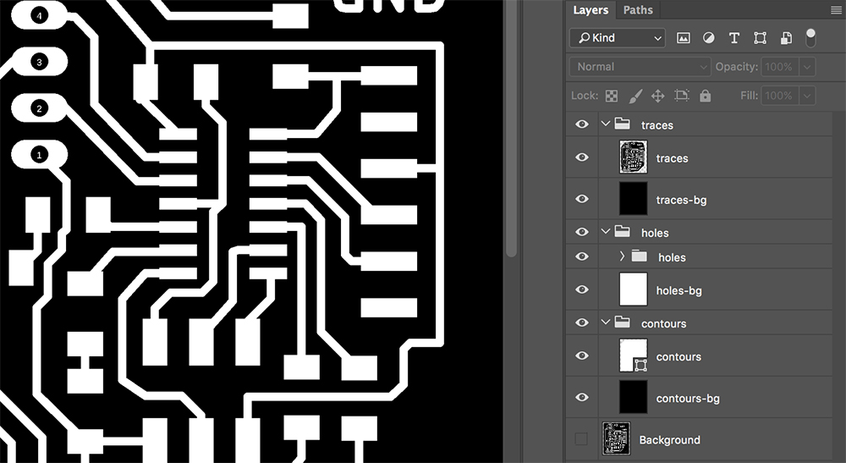This screenshot has width=846, height=463.
Task: Select the holes-bg layer name
Action: pos(678,291)
